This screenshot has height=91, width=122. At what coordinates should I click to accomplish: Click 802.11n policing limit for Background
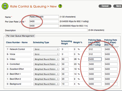111,84
